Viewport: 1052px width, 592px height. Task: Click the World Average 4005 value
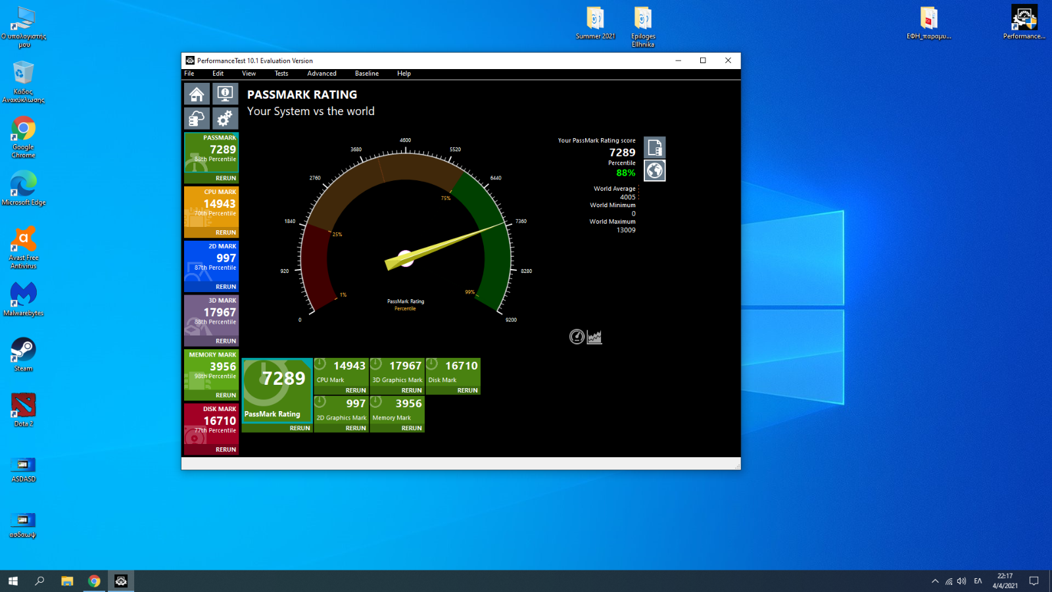pyautogui.click(x=627, y=197)
